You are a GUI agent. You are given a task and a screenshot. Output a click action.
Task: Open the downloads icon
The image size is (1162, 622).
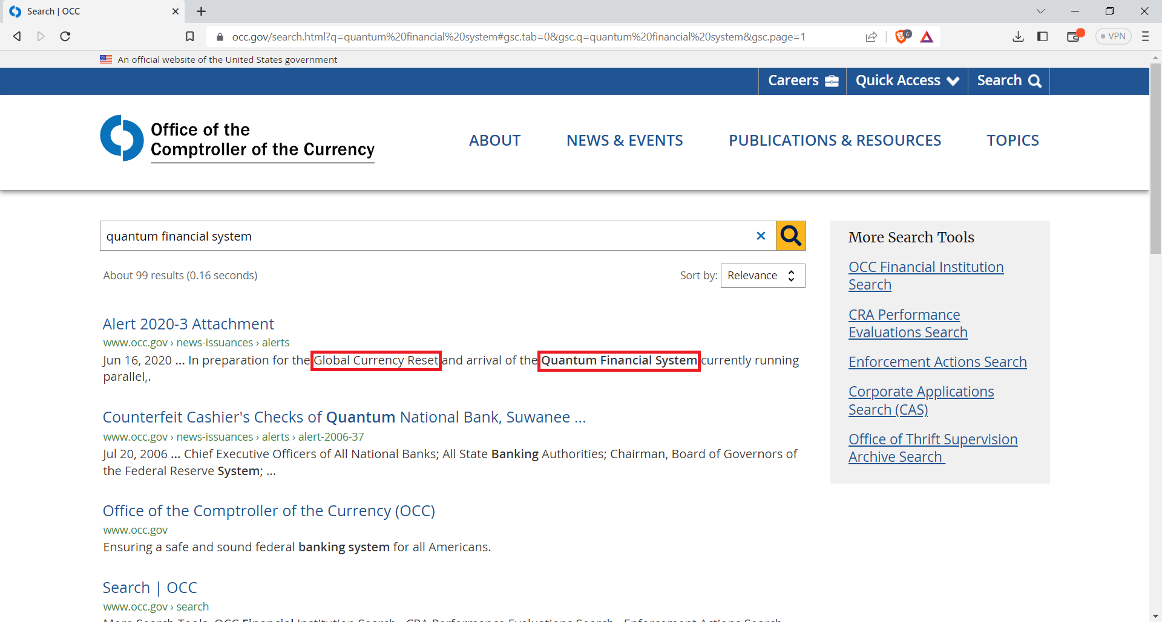(1018, 37)
